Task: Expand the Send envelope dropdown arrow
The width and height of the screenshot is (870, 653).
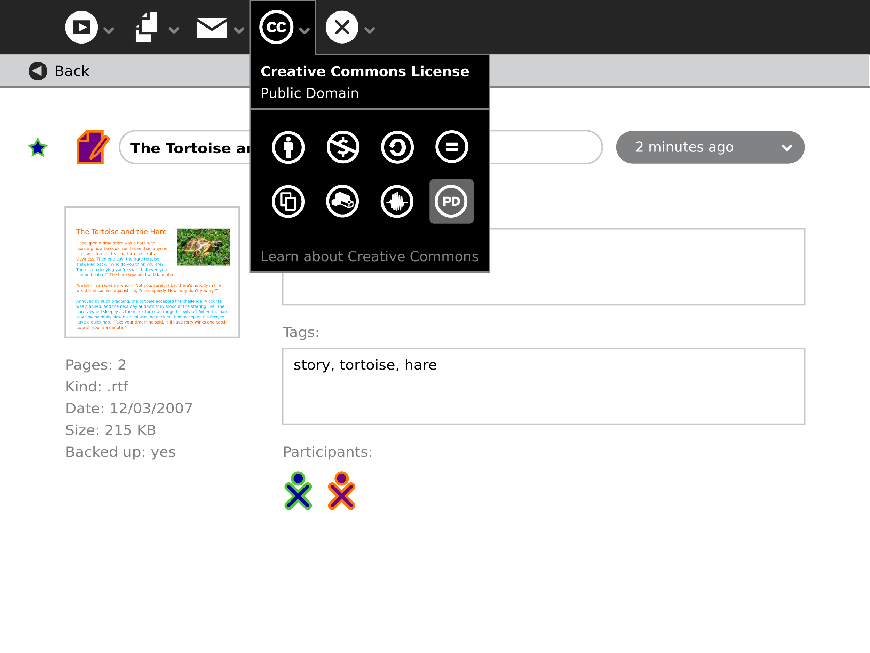Action: [239, 30]
